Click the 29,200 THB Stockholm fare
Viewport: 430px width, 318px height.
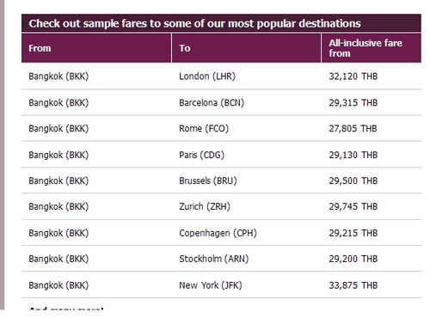click(353, 259)
